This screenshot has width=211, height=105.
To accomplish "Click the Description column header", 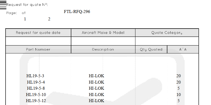I will pyautogui.click(x=103, y=49).
